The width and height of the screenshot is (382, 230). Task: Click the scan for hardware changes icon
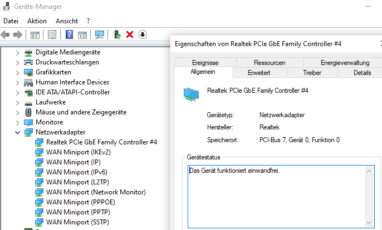100,34
